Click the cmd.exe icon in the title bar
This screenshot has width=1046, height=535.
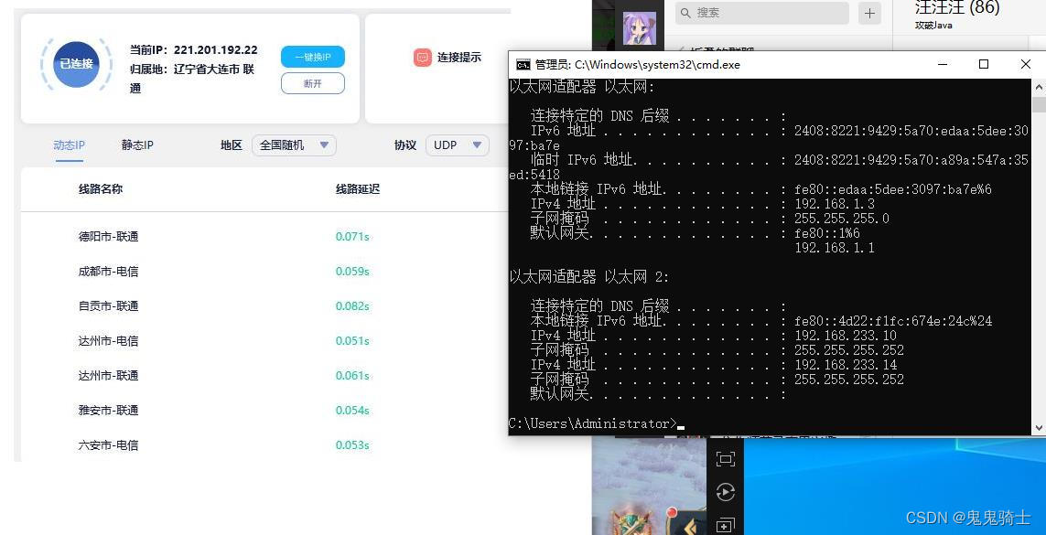522,64
